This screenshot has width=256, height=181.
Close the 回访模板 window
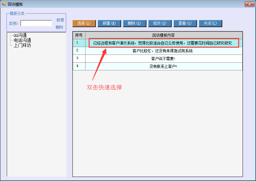tap(249, 4)
